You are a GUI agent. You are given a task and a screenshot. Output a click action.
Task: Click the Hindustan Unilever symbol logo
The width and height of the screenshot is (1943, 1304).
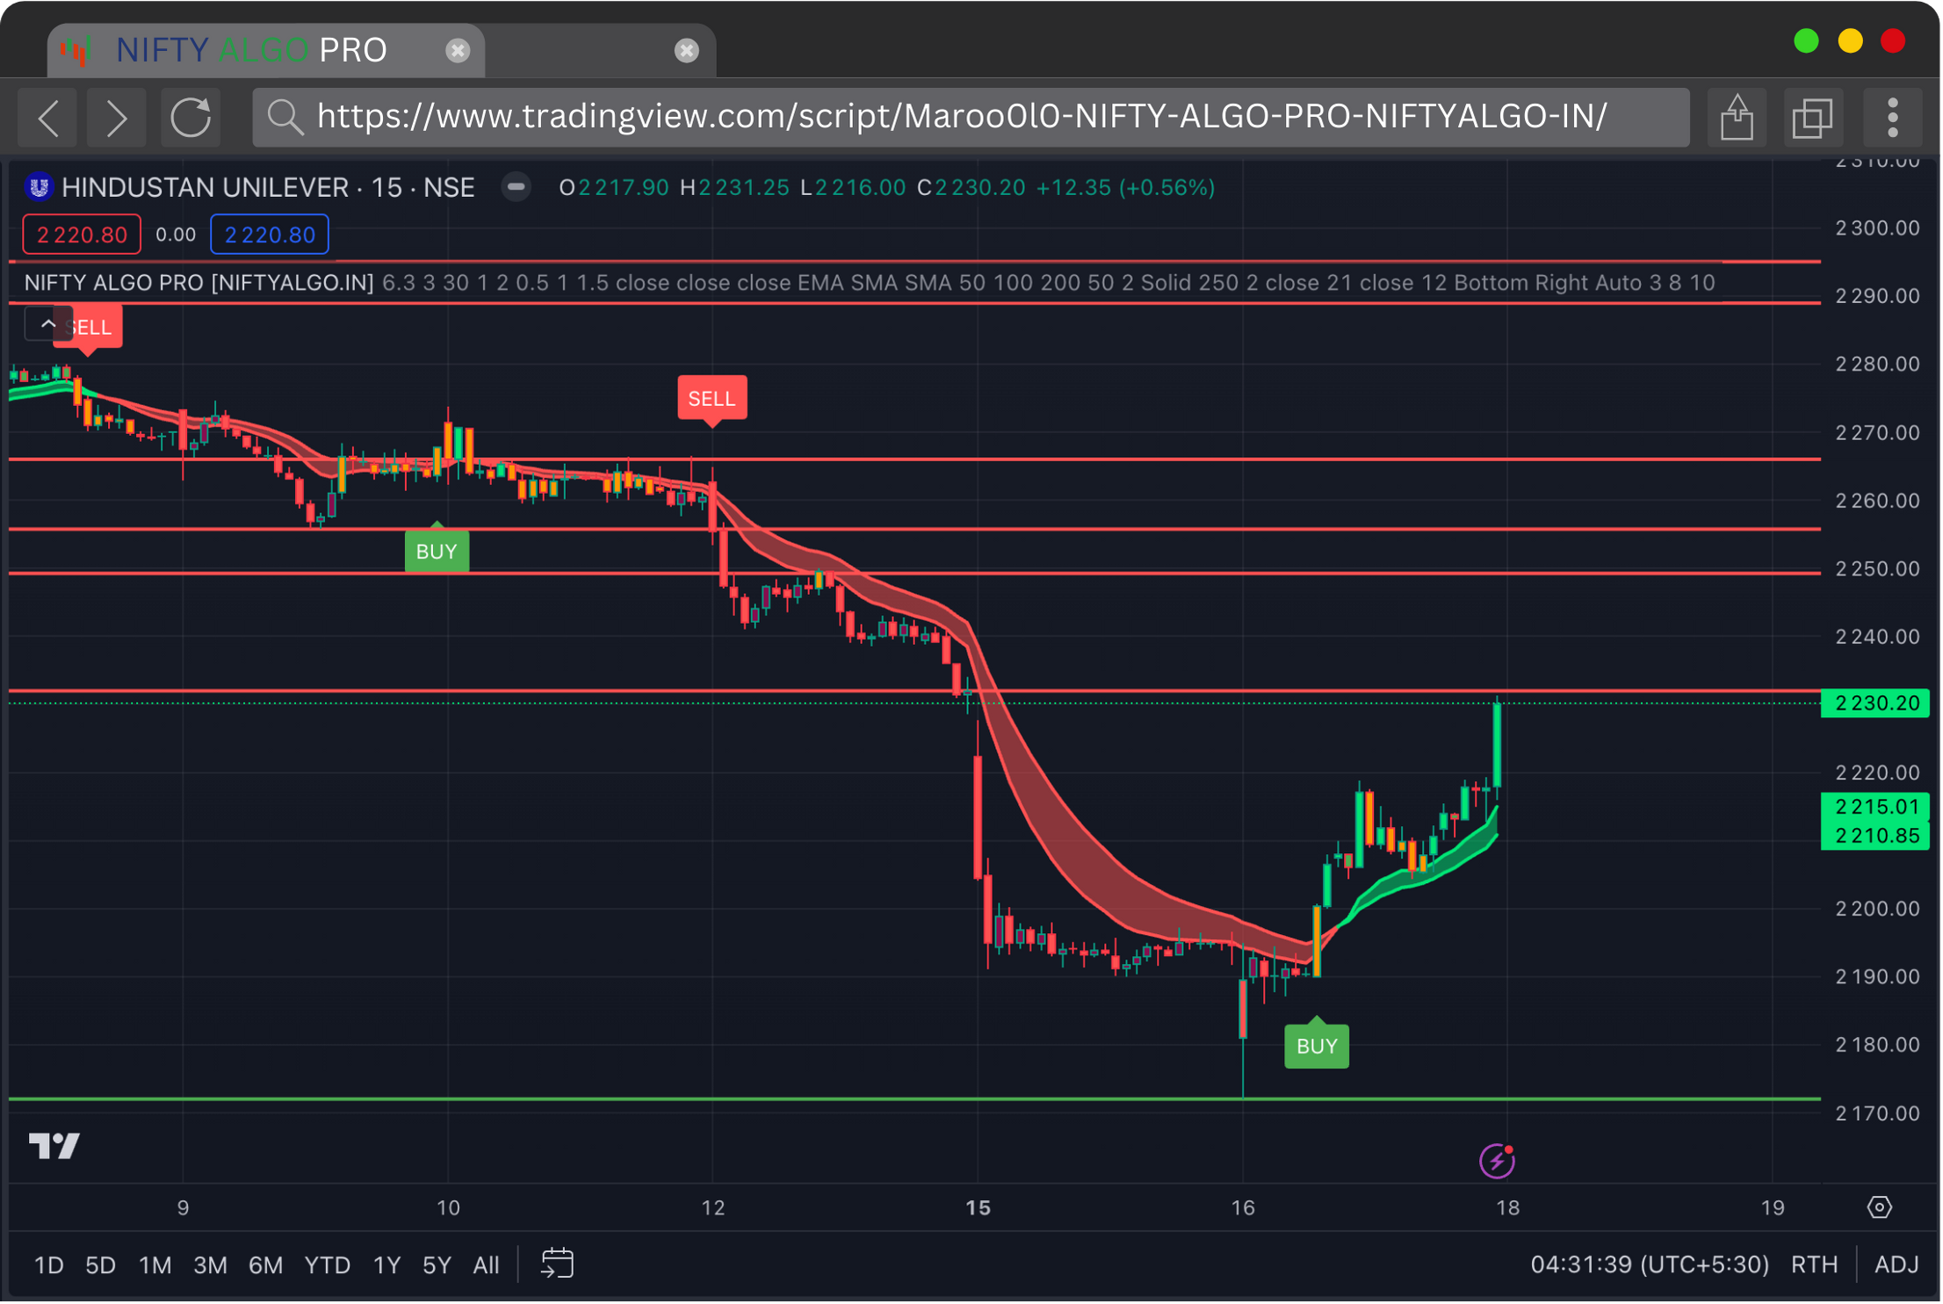[x=39, y=187]
